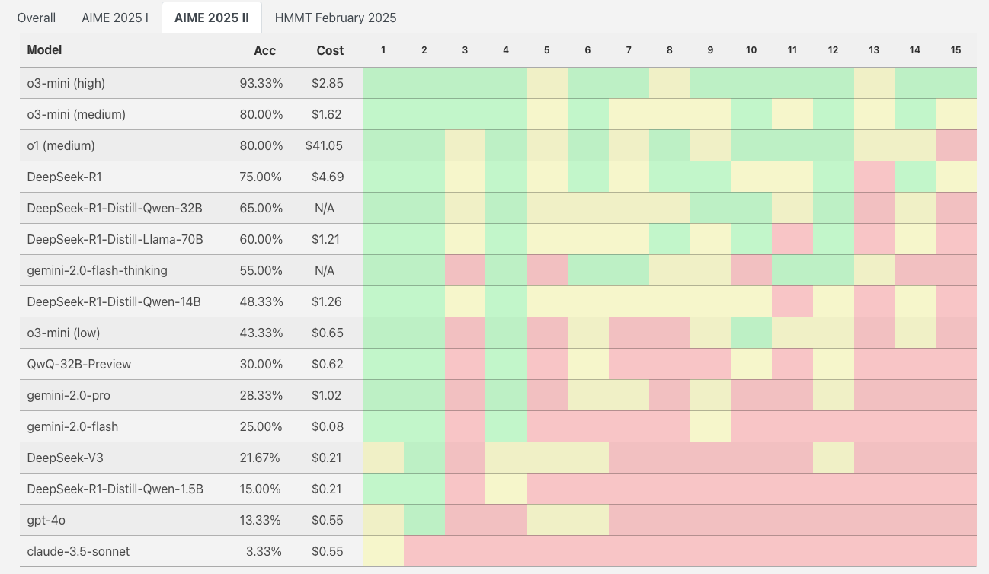
Task: Click gpt-4o's green cell for problem 2
Action: [424, 520]
